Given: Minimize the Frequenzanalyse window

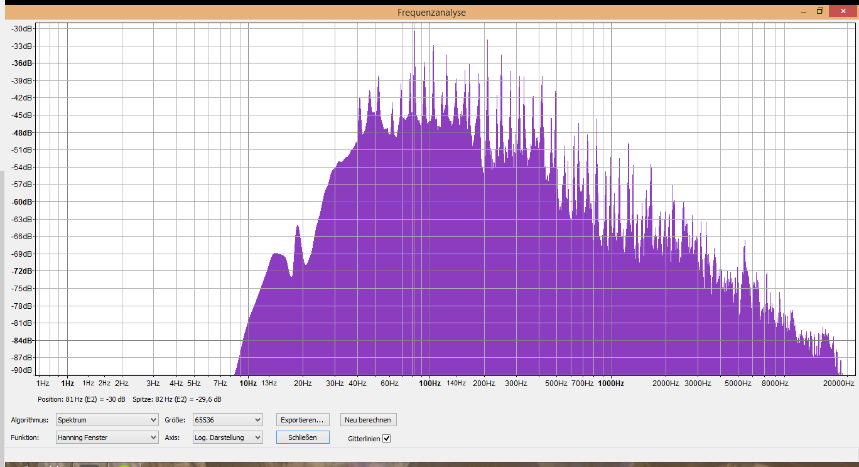Looking at the screenshot, I should [802, 11].
